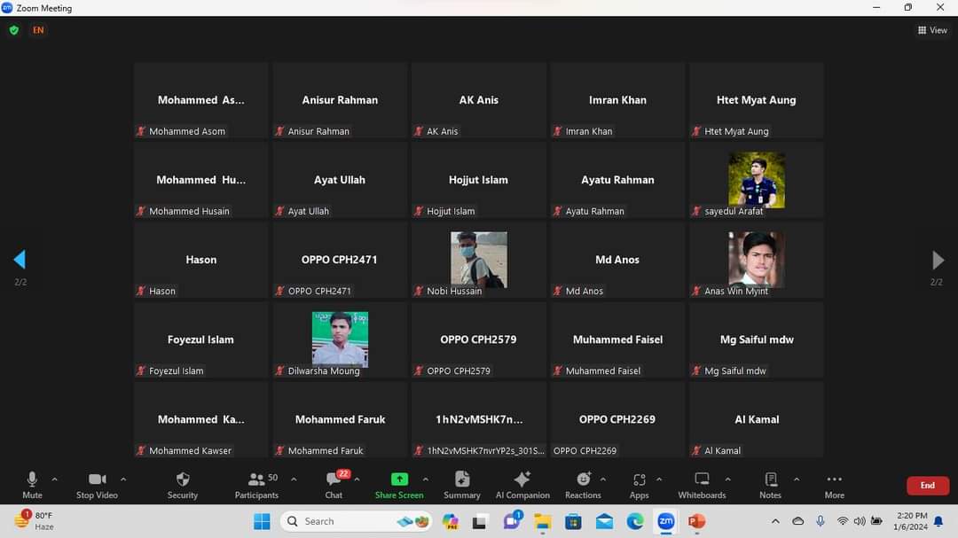
Task: Expand share options arrow next to Share Screen
Action: [x=426, y=480]
